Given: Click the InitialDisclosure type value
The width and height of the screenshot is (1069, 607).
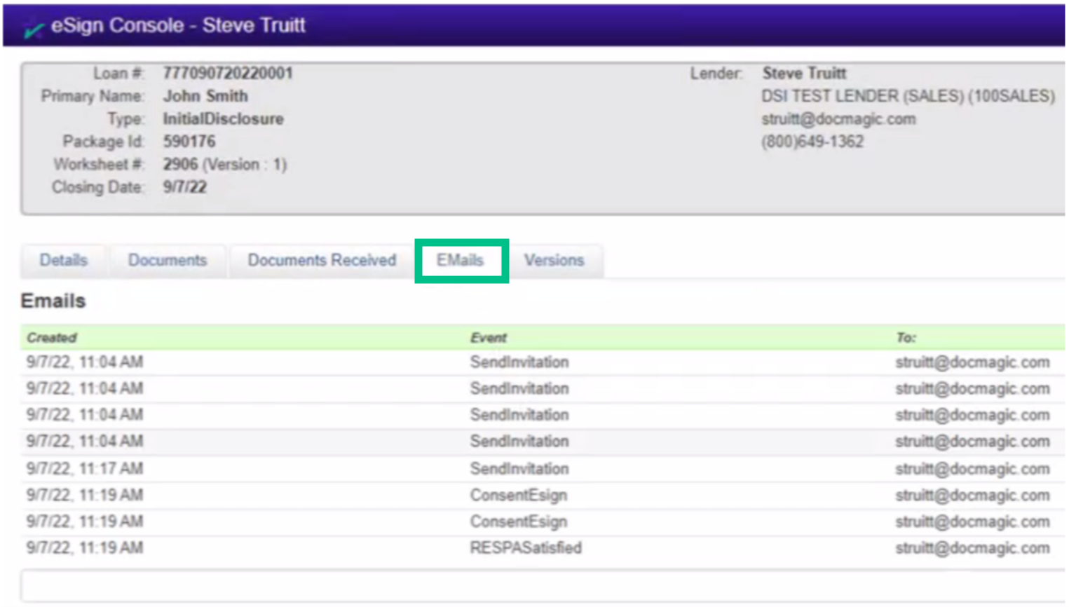Looking at the screenshot, I should pyautogui.click(x=223, y=119).
